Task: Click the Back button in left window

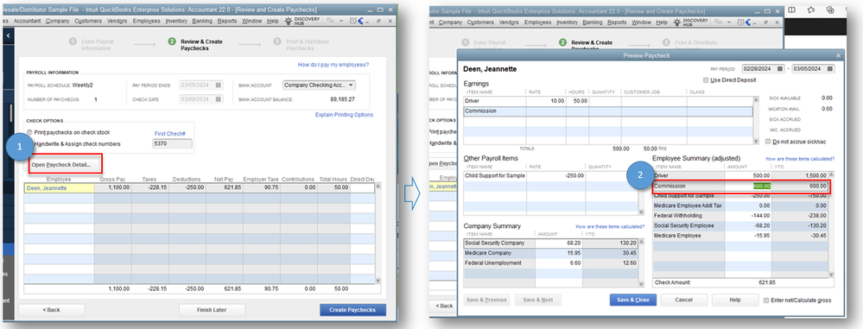Action: [x=51, y=310]
